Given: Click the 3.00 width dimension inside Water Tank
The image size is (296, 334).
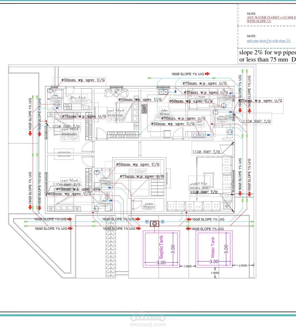Looking at the screenshot, I should (214, 261).
